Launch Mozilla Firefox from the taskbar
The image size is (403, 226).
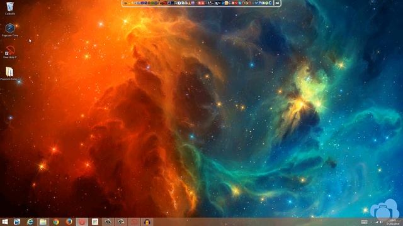click(69, 222)
